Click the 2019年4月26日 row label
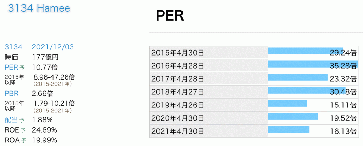The height and width of the screenshot is (146, 363). pos(178,105)
